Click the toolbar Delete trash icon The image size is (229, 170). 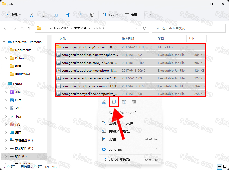(92, 15)
